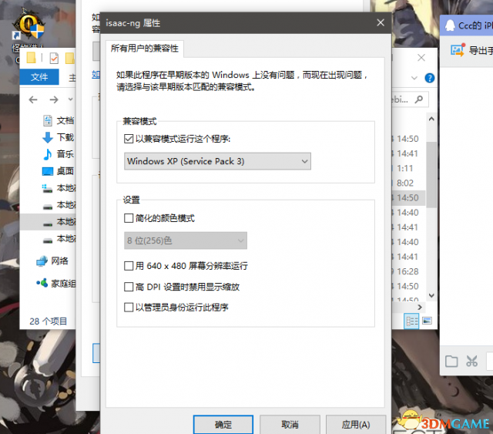This screenshot has height=434, width=493.
Task: Click the blue help icon in Explorer
Action: (x=430, y=78)
